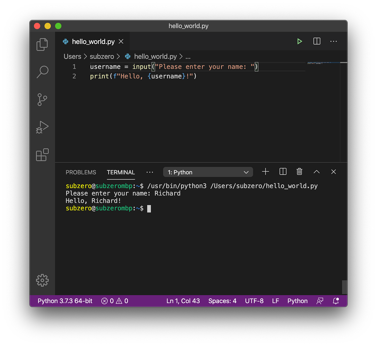Click the editor vertical scrollbar thumb at top
Screen dimensions: 377x346
click(x=344, y=63)
